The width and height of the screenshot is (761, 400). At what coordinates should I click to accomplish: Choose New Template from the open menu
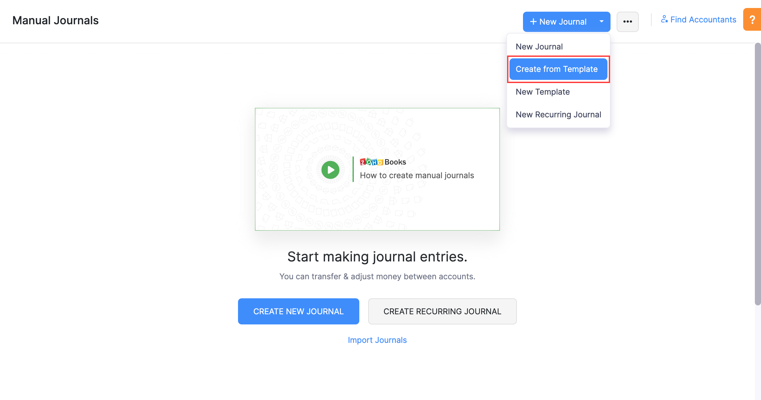point(542,92)
